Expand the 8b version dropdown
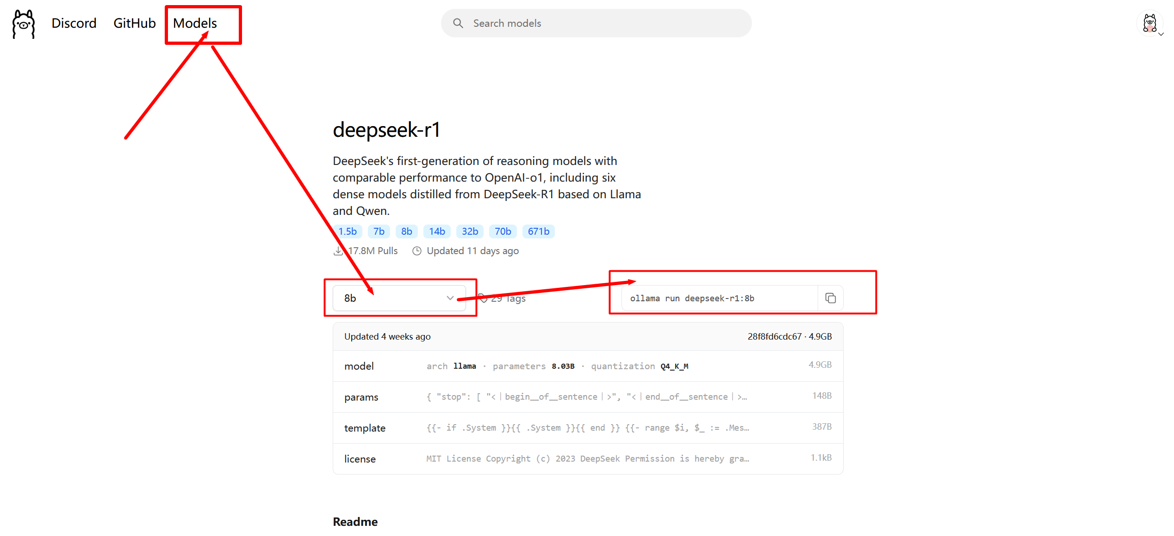The image size is (1174, 536). tap(399, 298)
